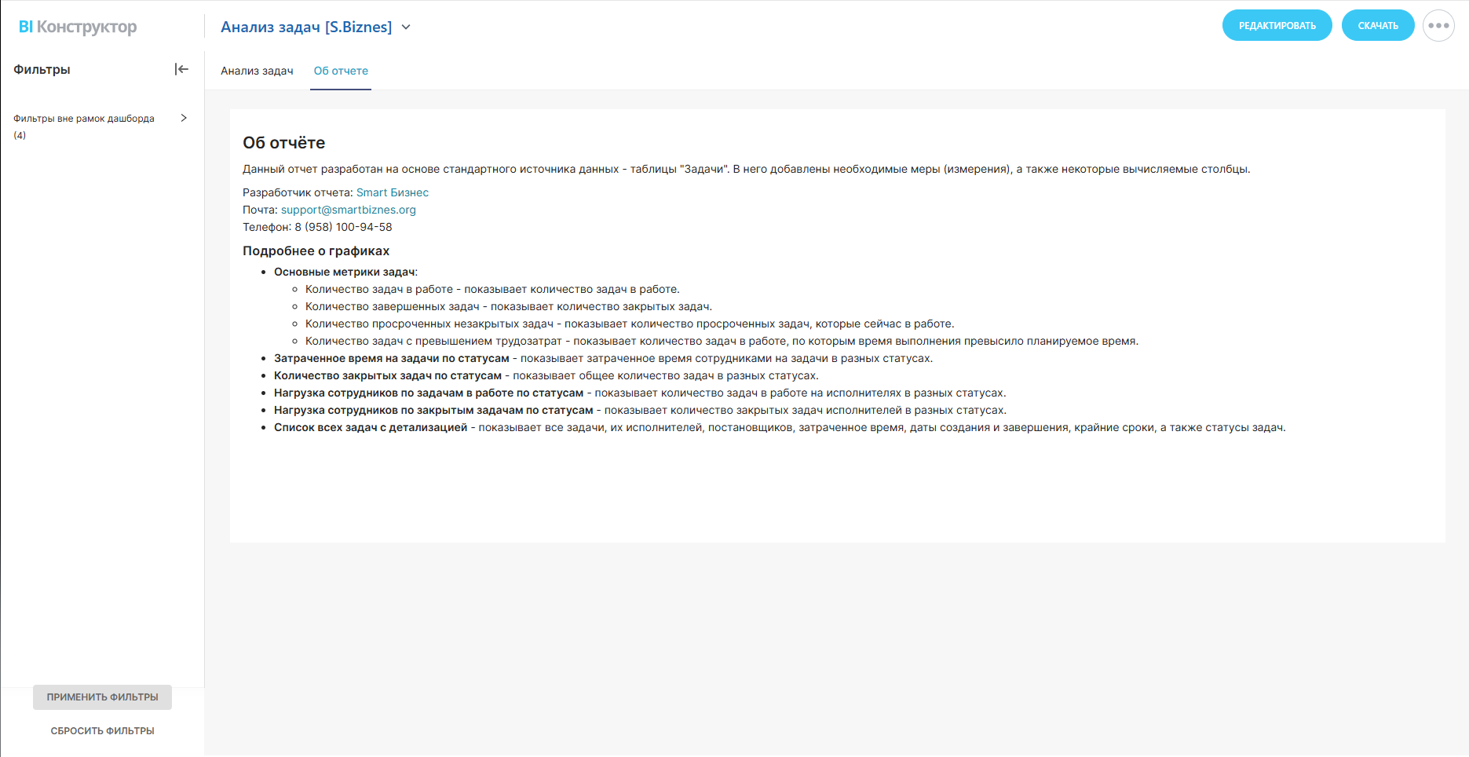Click the Анализ задач [S.Biznes] report title
The width and height of the screenshot is (1469, 757).
point(306,27)
